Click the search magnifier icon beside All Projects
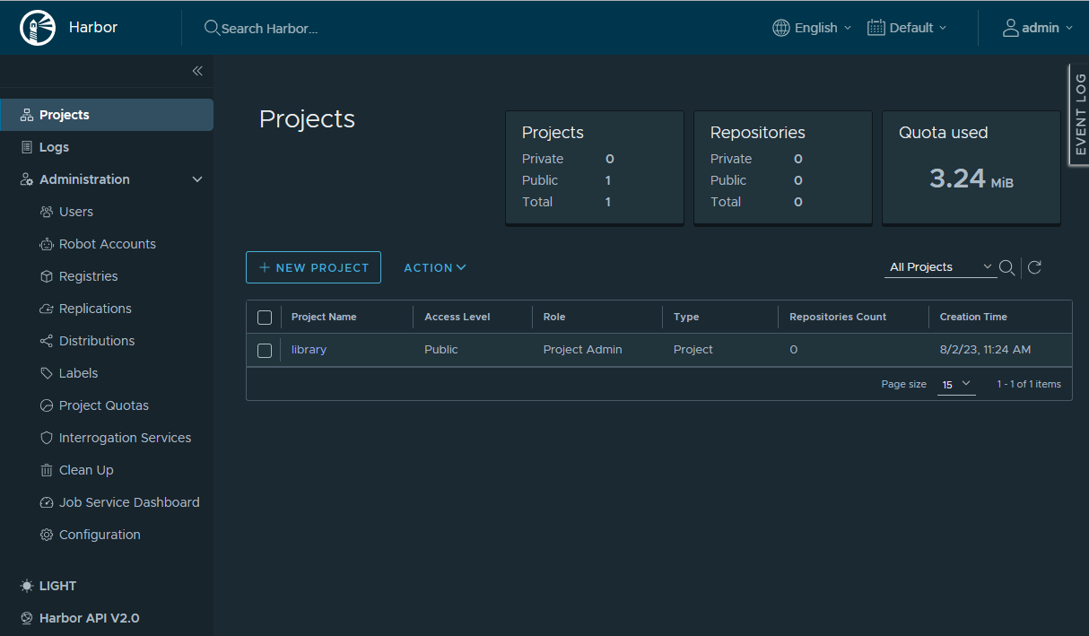 pos(1006,267)
